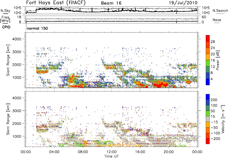Click the '16:00' time axis label
Screen dimensions: 228x158
click(140, 152)
